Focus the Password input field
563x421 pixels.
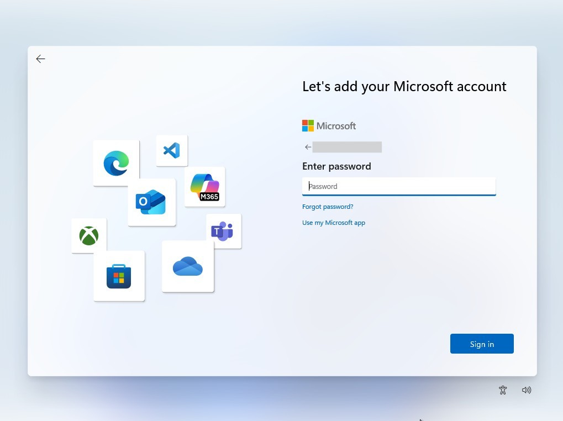399,186
